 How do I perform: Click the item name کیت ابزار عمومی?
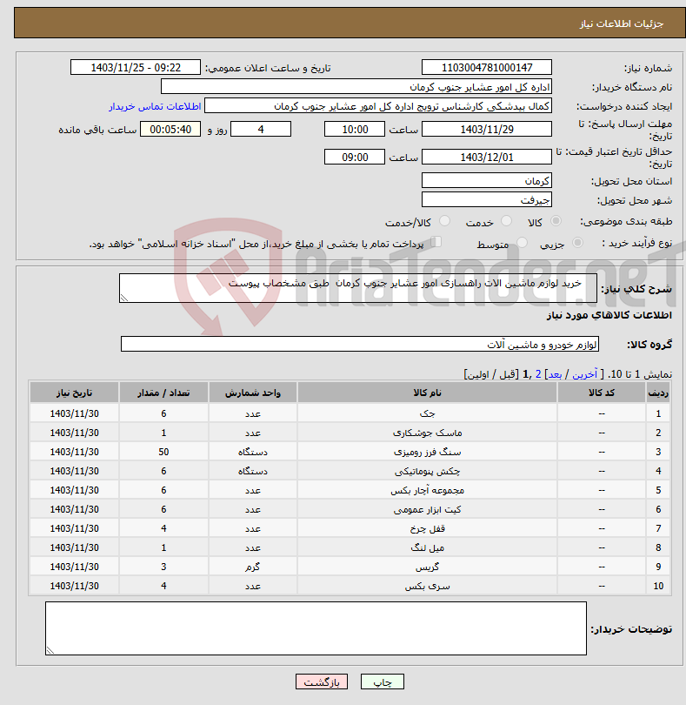[427, 509]
